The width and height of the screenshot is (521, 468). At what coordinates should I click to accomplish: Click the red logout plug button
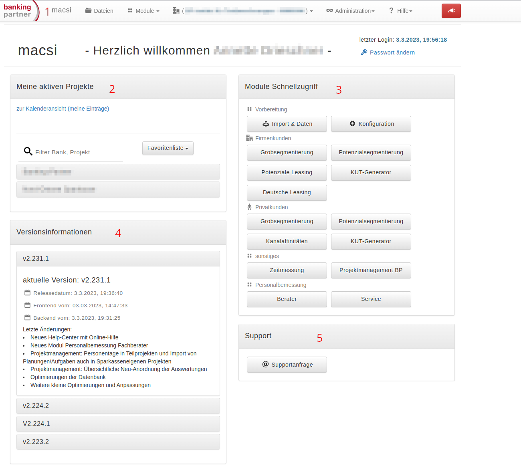tap(451, 11)
